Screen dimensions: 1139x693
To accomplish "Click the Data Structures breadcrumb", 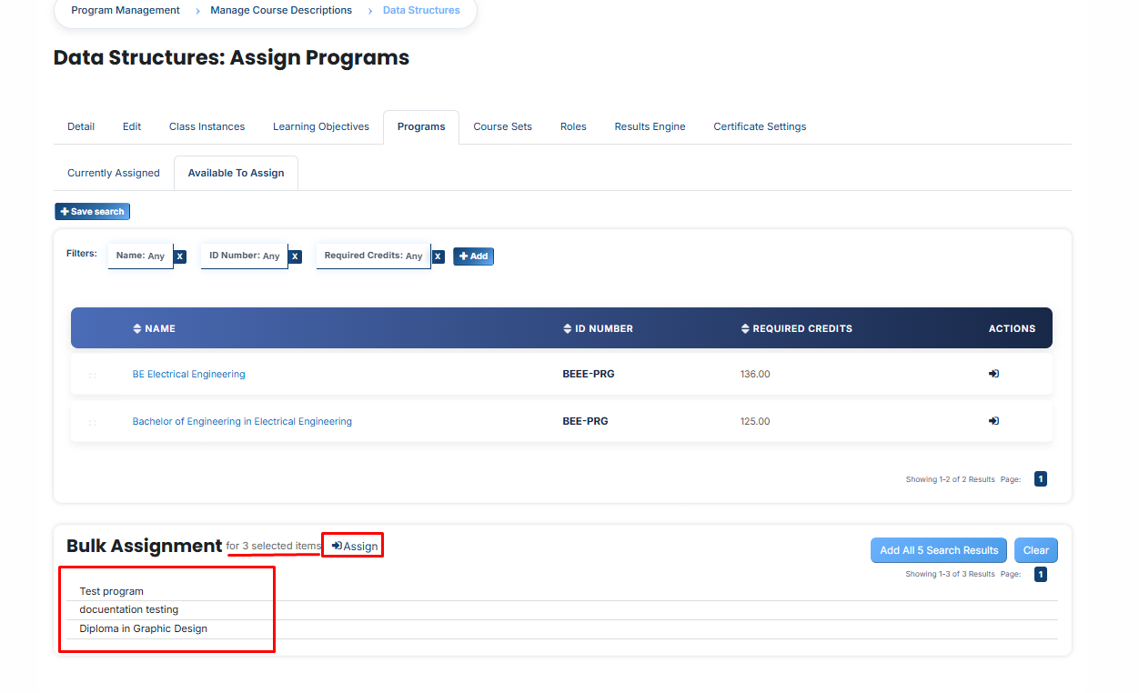I will point(421,11).
